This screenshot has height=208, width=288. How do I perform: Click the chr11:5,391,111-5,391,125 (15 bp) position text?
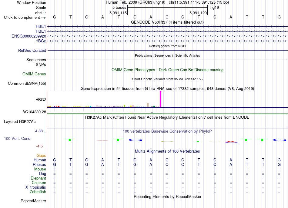point(199,2)
